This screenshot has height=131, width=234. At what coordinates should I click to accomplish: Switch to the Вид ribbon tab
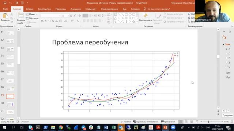click(124, 9)
